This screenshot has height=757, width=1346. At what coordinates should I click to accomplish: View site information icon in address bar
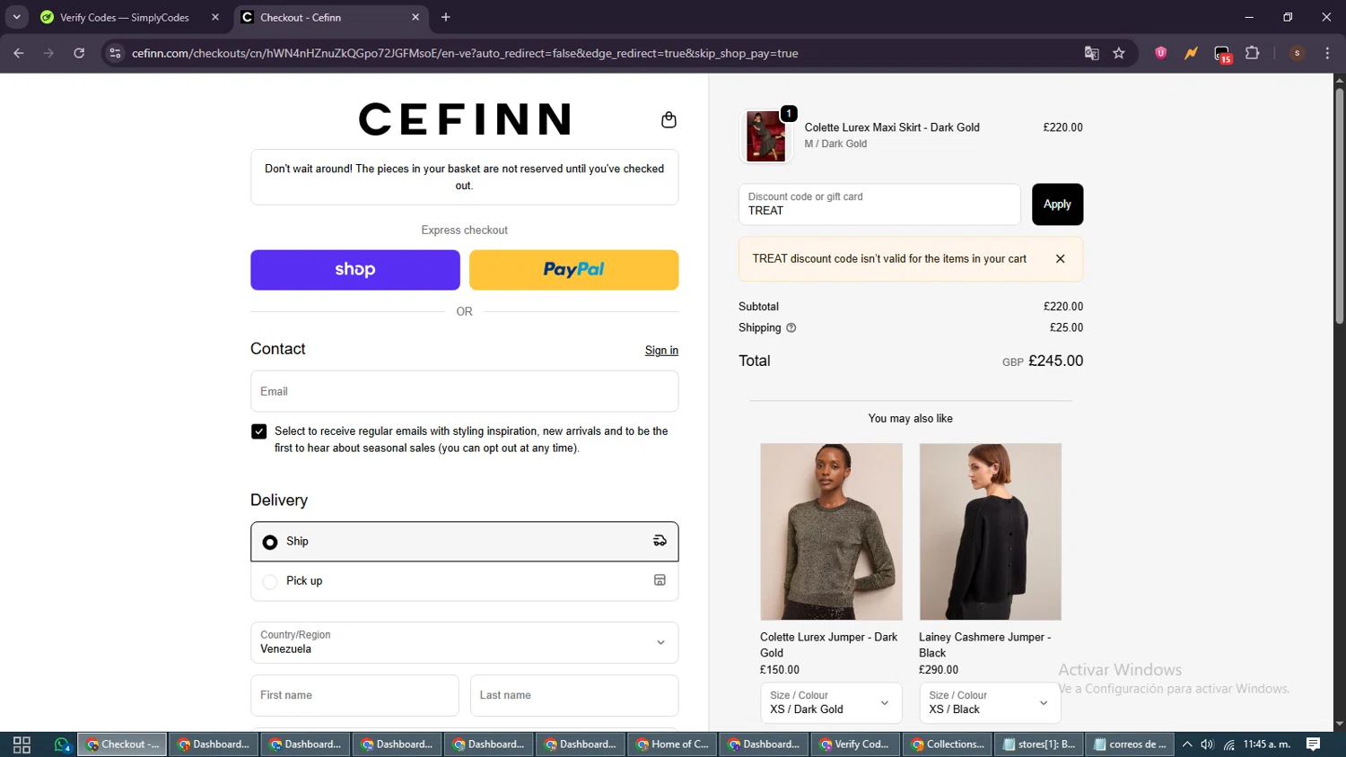coord(115,53)
